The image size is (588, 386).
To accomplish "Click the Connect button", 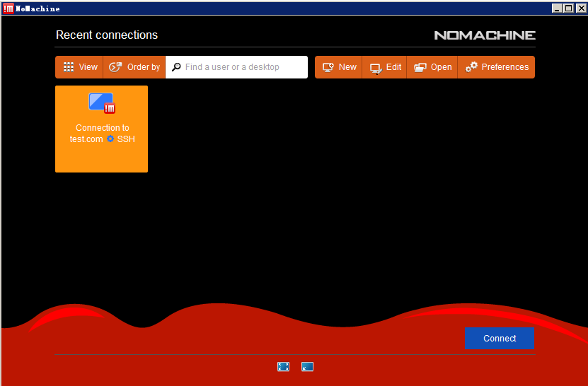I will pos(500,339).
